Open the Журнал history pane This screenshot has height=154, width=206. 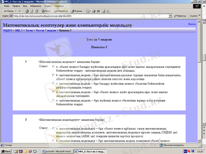point(76,11)
